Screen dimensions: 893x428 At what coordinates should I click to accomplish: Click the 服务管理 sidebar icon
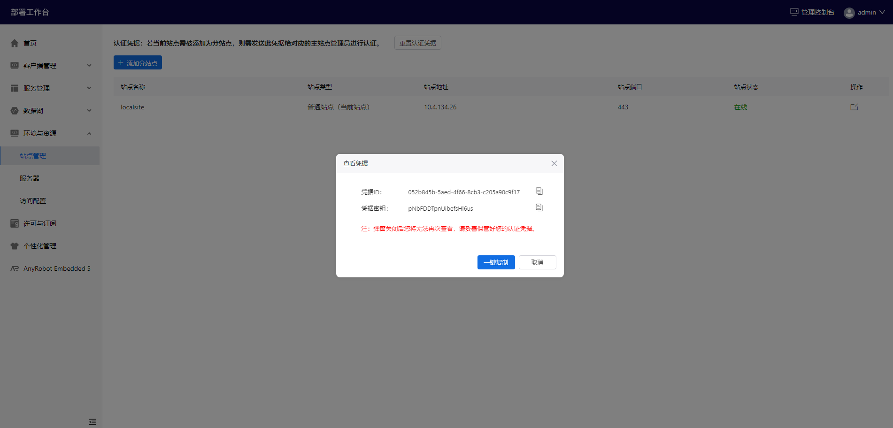click(15, 88)
